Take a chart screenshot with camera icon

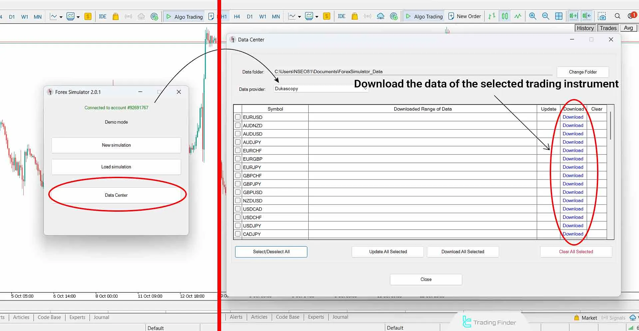(x=602, y=16)
